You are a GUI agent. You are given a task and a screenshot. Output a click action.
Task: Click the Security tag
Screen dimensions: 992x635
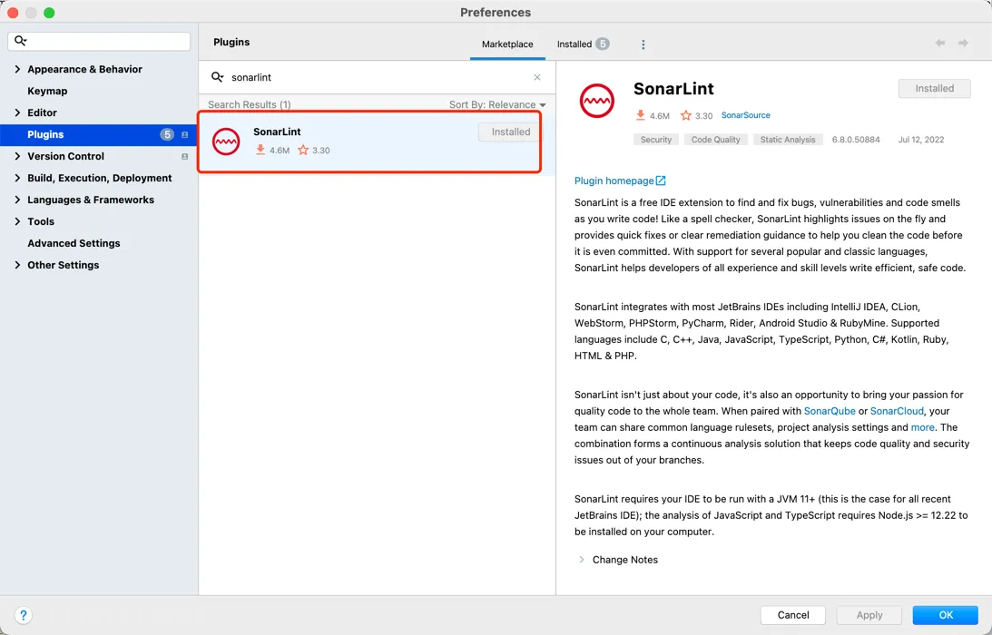tap(656, 140)
